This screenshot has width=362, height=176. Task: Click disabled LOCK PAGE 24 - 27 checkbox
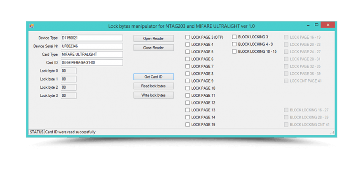point(286,52)
